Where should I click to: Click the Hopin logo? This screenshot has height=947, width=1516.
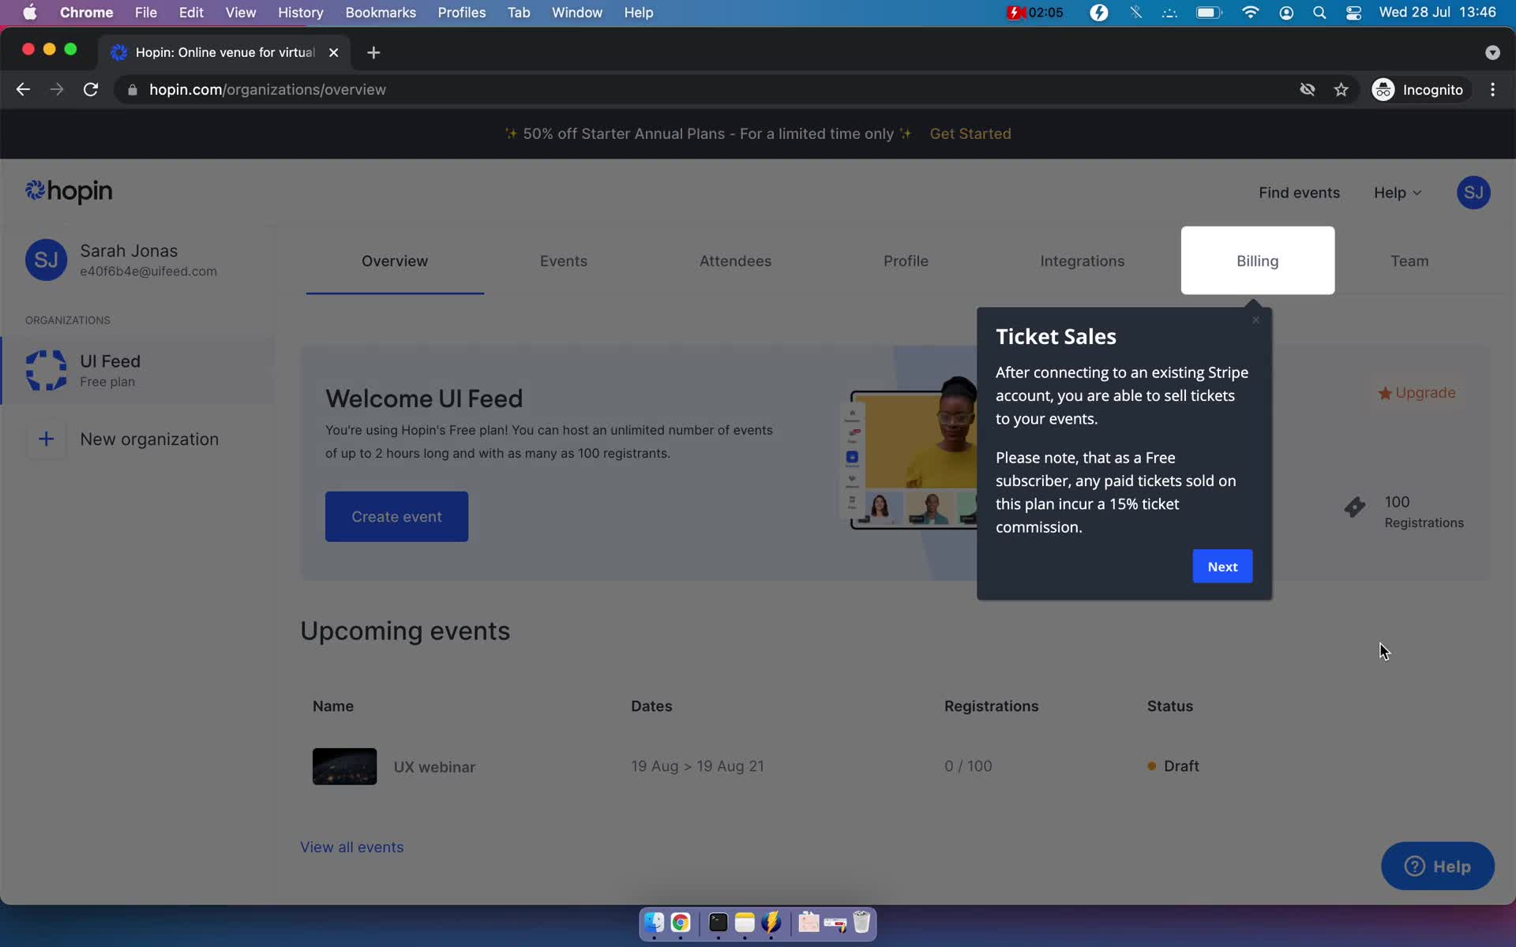[x=69, y=192]
